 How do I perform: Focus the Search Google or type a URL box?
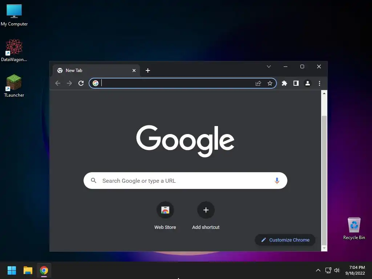click(185, 181)
